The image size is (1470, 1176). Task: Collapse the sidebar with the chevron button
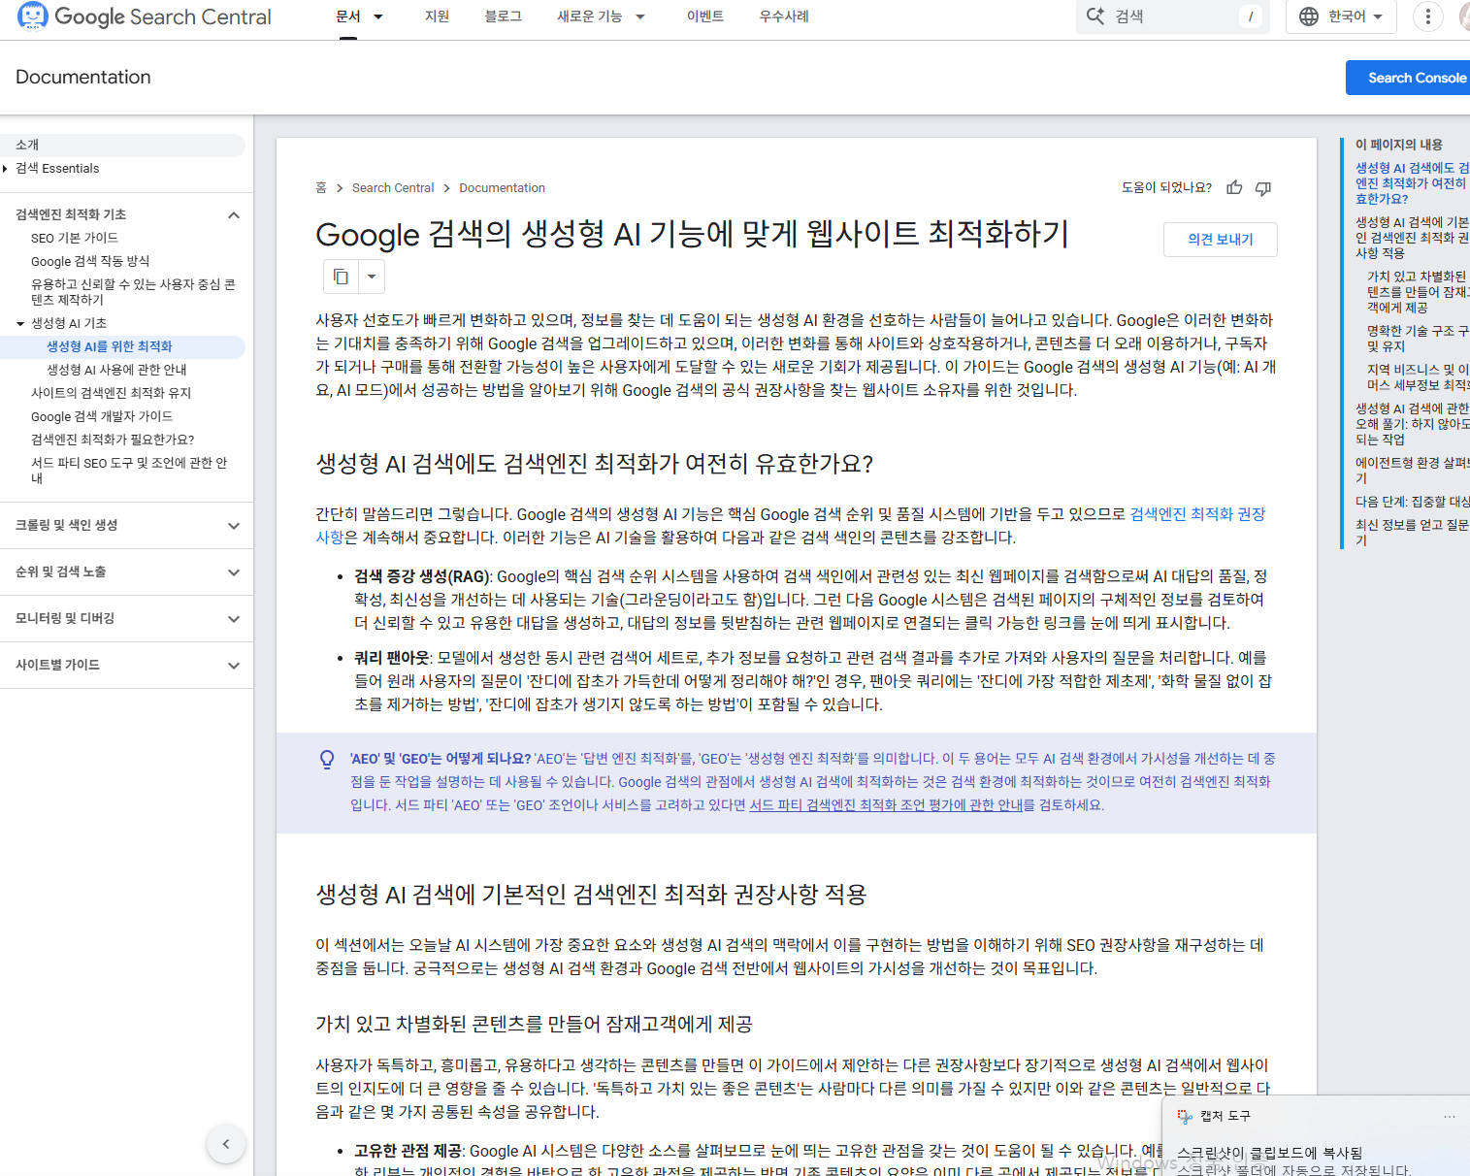(x=226, y=1144)
